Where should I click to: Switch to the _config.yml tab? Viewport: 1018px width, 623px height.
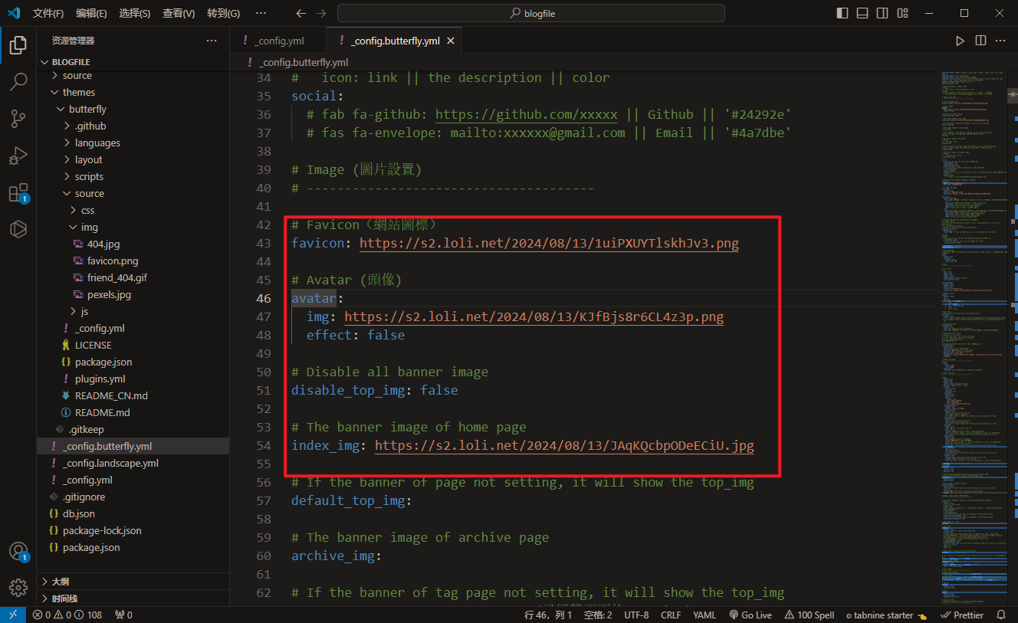(277, 41)
